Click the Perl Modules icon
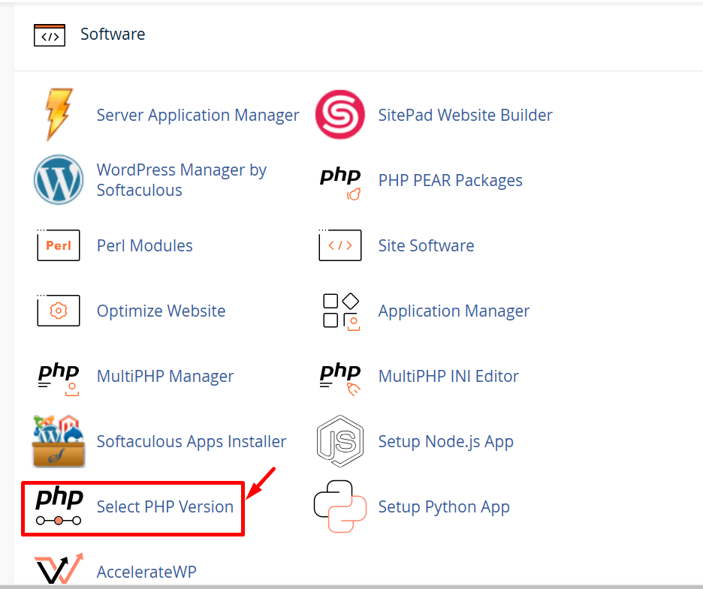 (59, 245)
